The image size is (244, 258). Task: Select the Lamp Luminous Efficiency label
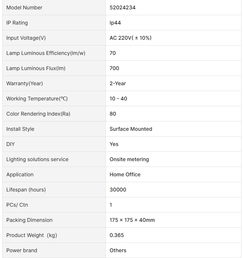point(46,53)
